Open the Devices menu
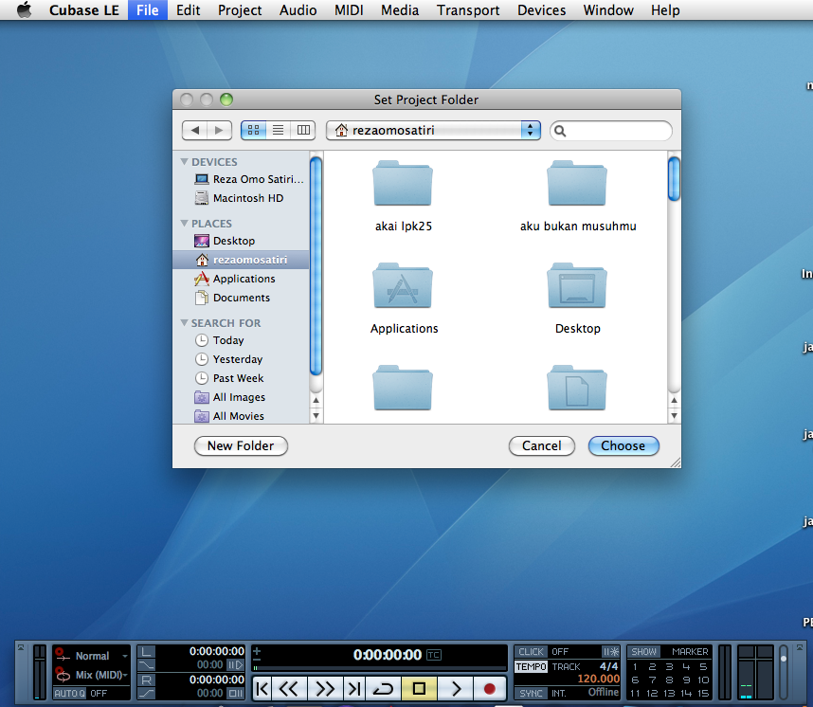Screen dimensions: 813x707 pos(541,9)
